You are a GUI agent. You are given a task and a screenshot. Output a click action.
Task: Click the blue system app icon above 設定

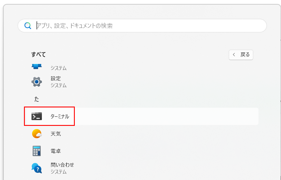click(37, 66)
